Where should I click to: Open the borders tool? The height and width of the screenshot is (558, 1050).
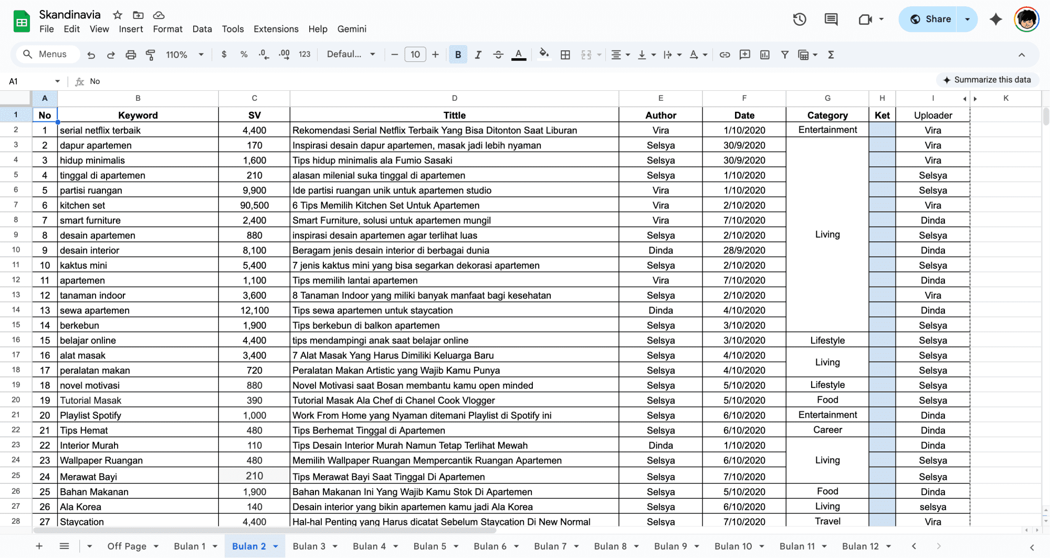click(565, 55)
